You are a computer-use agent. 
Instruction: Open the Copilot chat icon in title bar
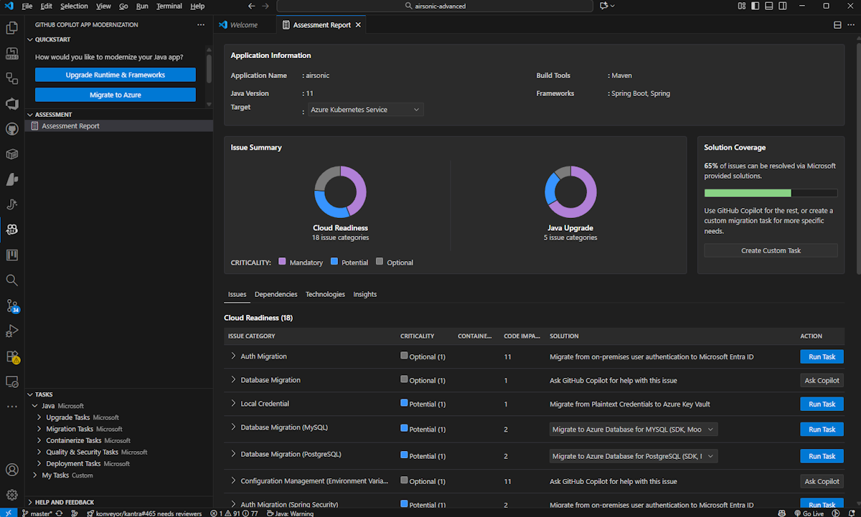tap(604, 6)
